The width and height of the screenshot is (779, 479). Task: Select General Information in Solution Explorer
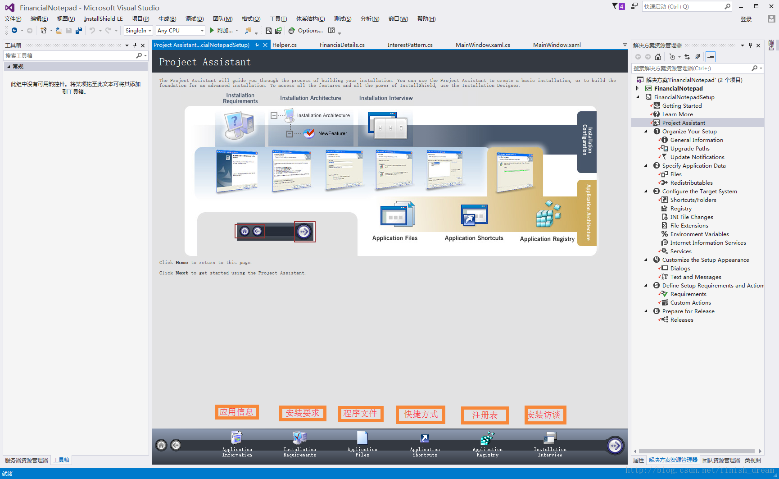click(697, 140)
